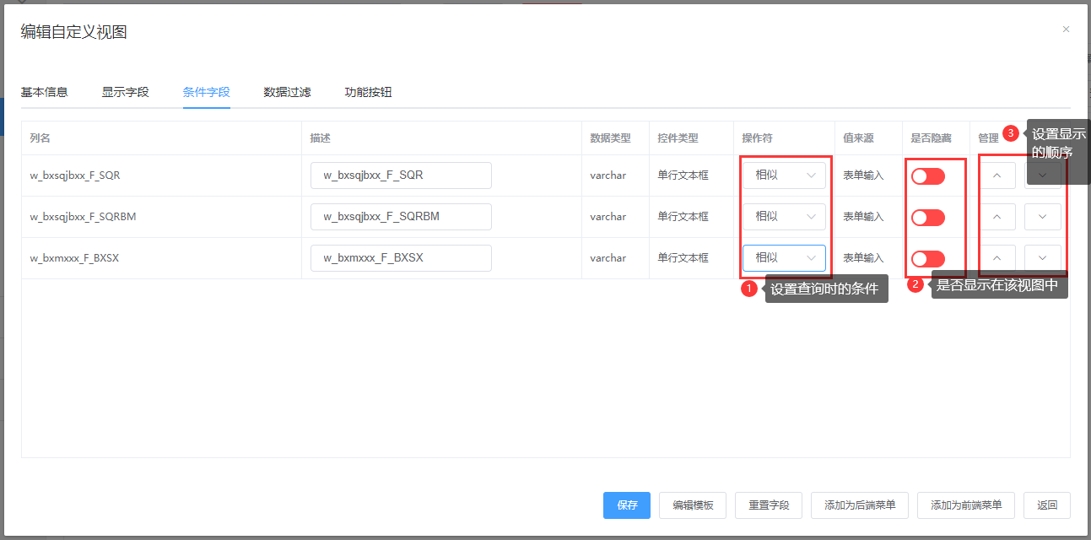Click the 编辑模板 button
The height and width of the screenshot is (540, 1091).
[693, 505]
